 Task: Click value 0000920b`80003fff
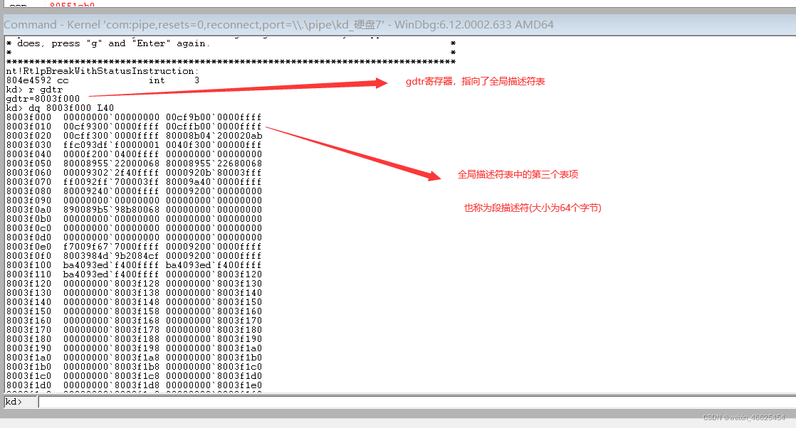pyautogui.click(x=214, y=173)
